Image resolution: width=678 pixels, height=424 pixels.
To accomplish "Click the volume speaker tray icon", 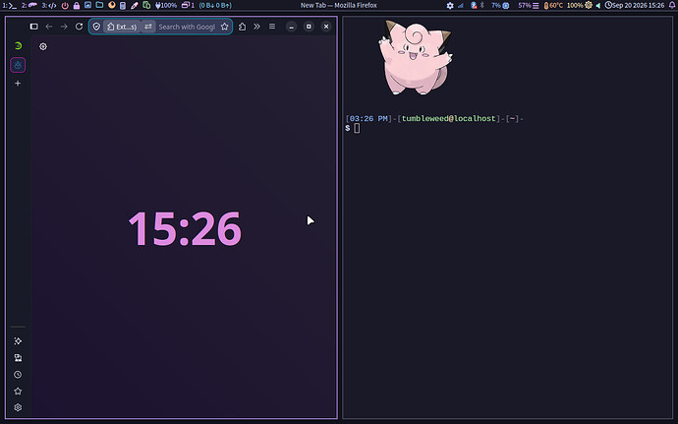I will [x=598, y=6].
